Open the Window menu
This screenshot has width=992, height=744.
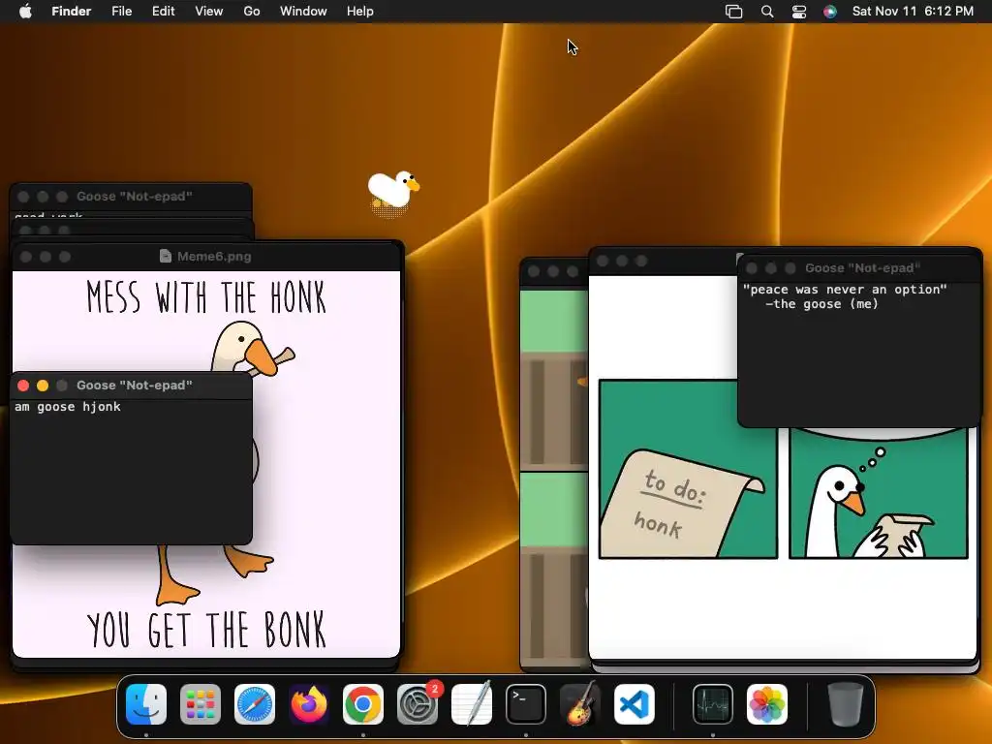(x=303, y=12)
